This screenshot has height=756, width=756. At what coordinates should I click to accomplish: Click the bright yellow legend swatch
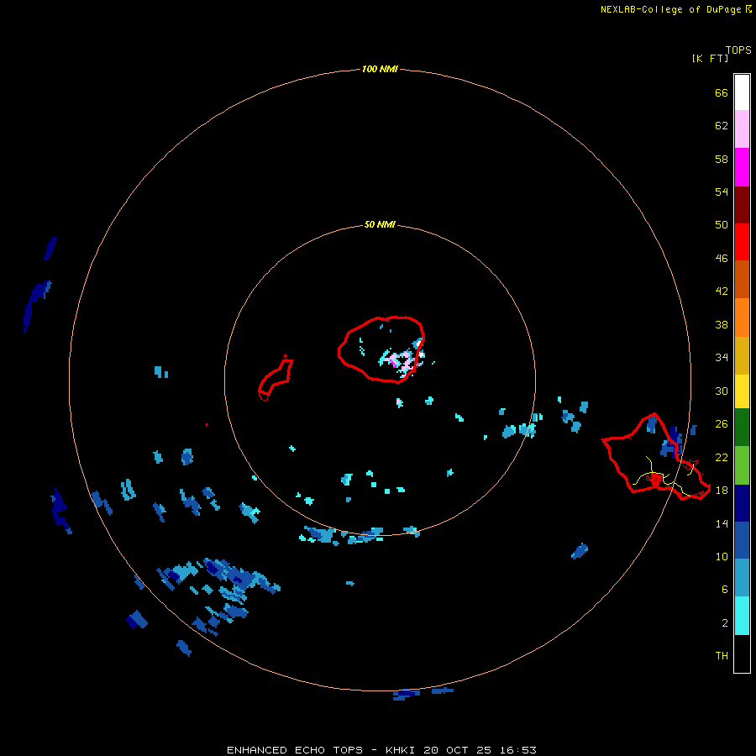click(742, 391)
